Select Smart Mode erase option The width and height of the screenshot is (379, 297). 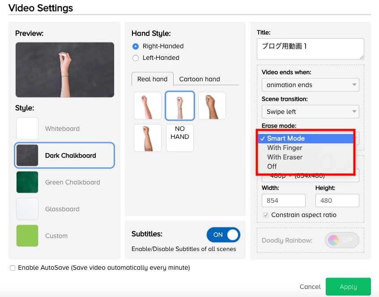[x=306, y=138]
